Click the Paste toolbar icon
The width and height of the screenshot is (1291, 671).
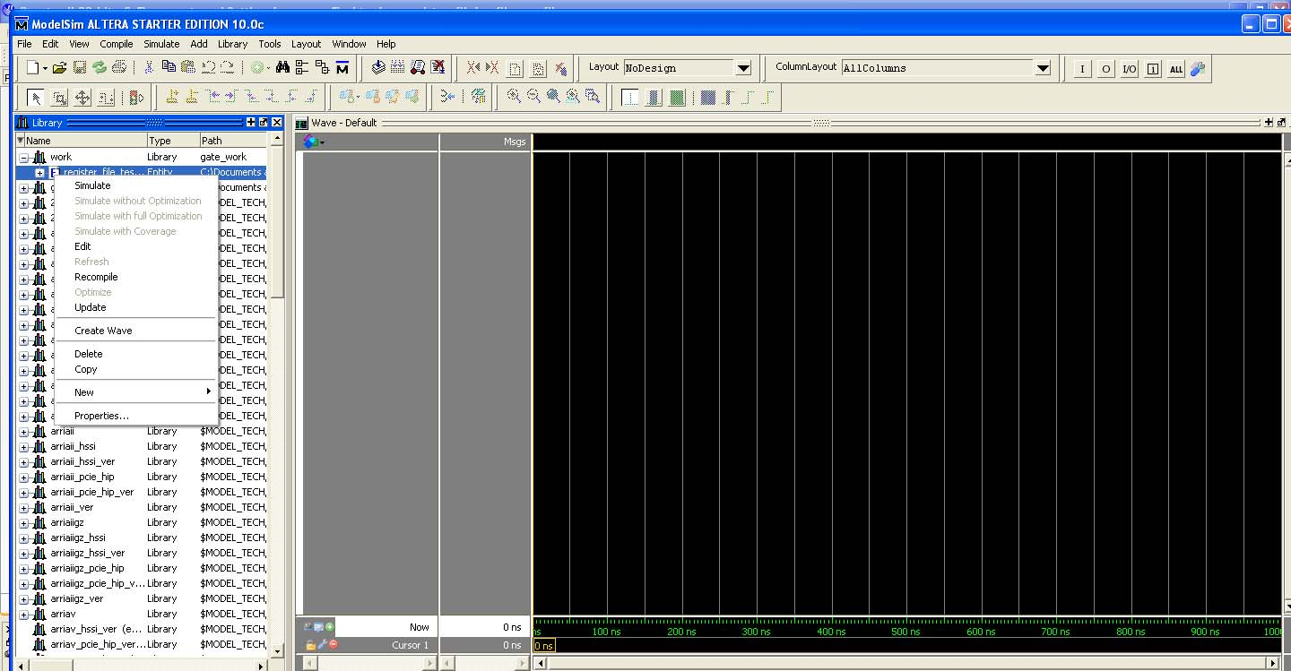coord(187,67)
